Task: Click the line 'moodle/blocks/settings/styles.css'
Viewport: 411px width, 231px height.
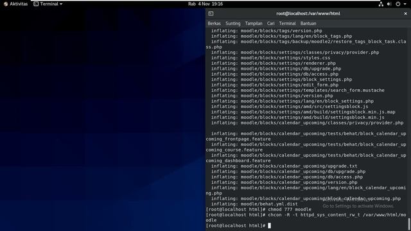Action: pyautogui.click(x=270, y=58)
